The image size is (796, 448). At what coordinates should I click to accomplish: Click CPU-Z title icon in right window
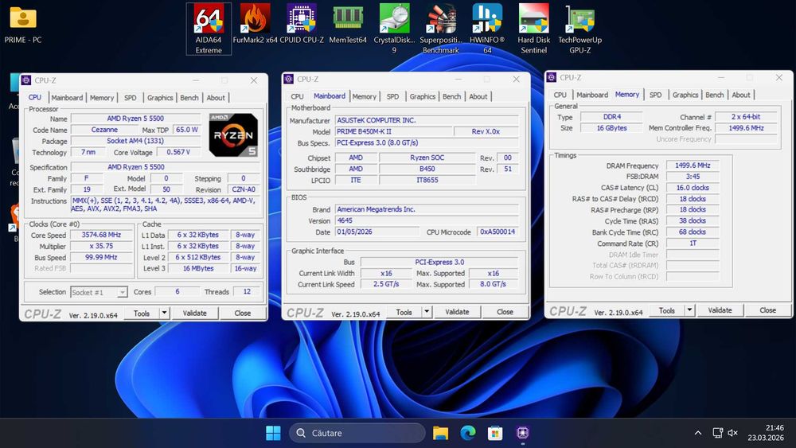[552, 78]
